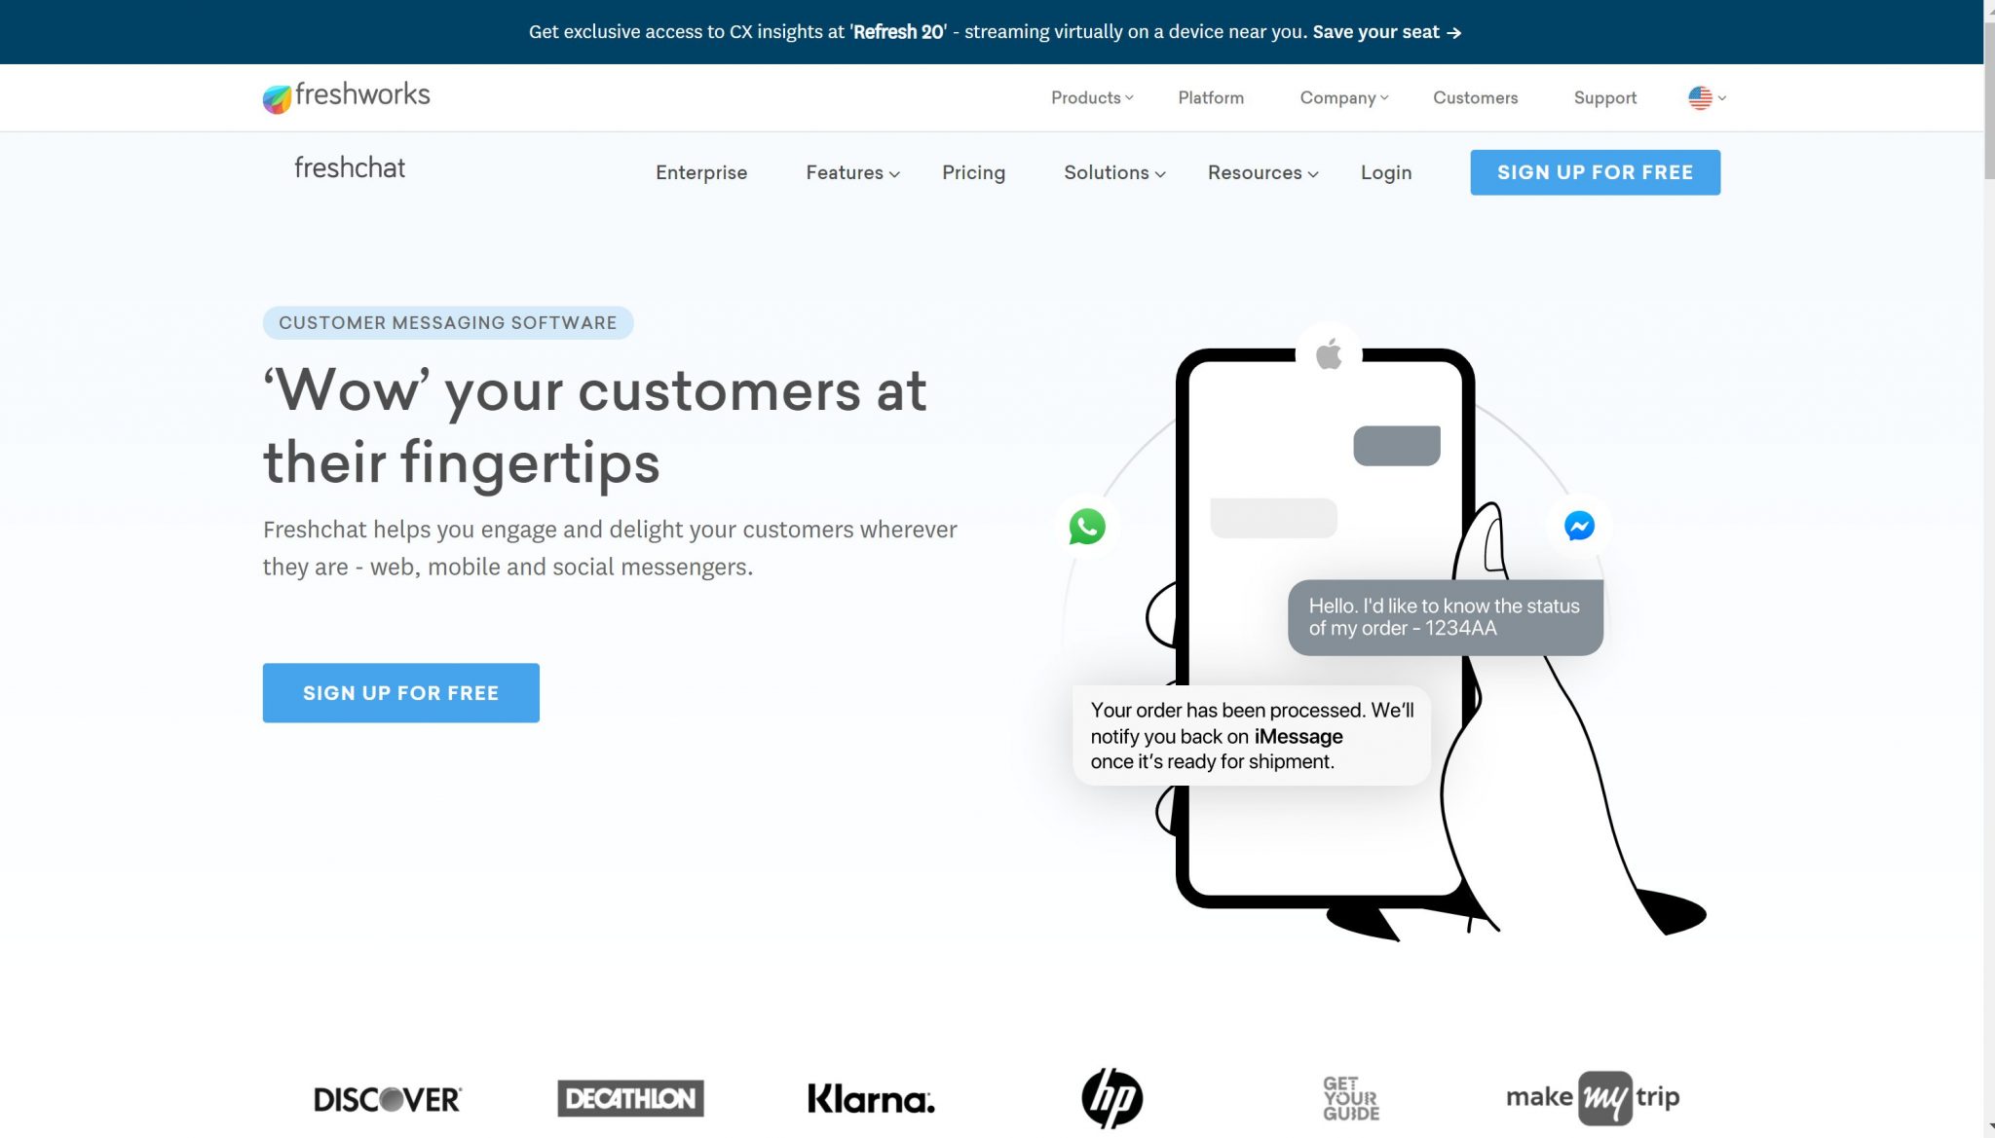Open the language selector chevron
Image resolution: width=1995 pixels, height=1138 pixels.
click(1722, 97)
